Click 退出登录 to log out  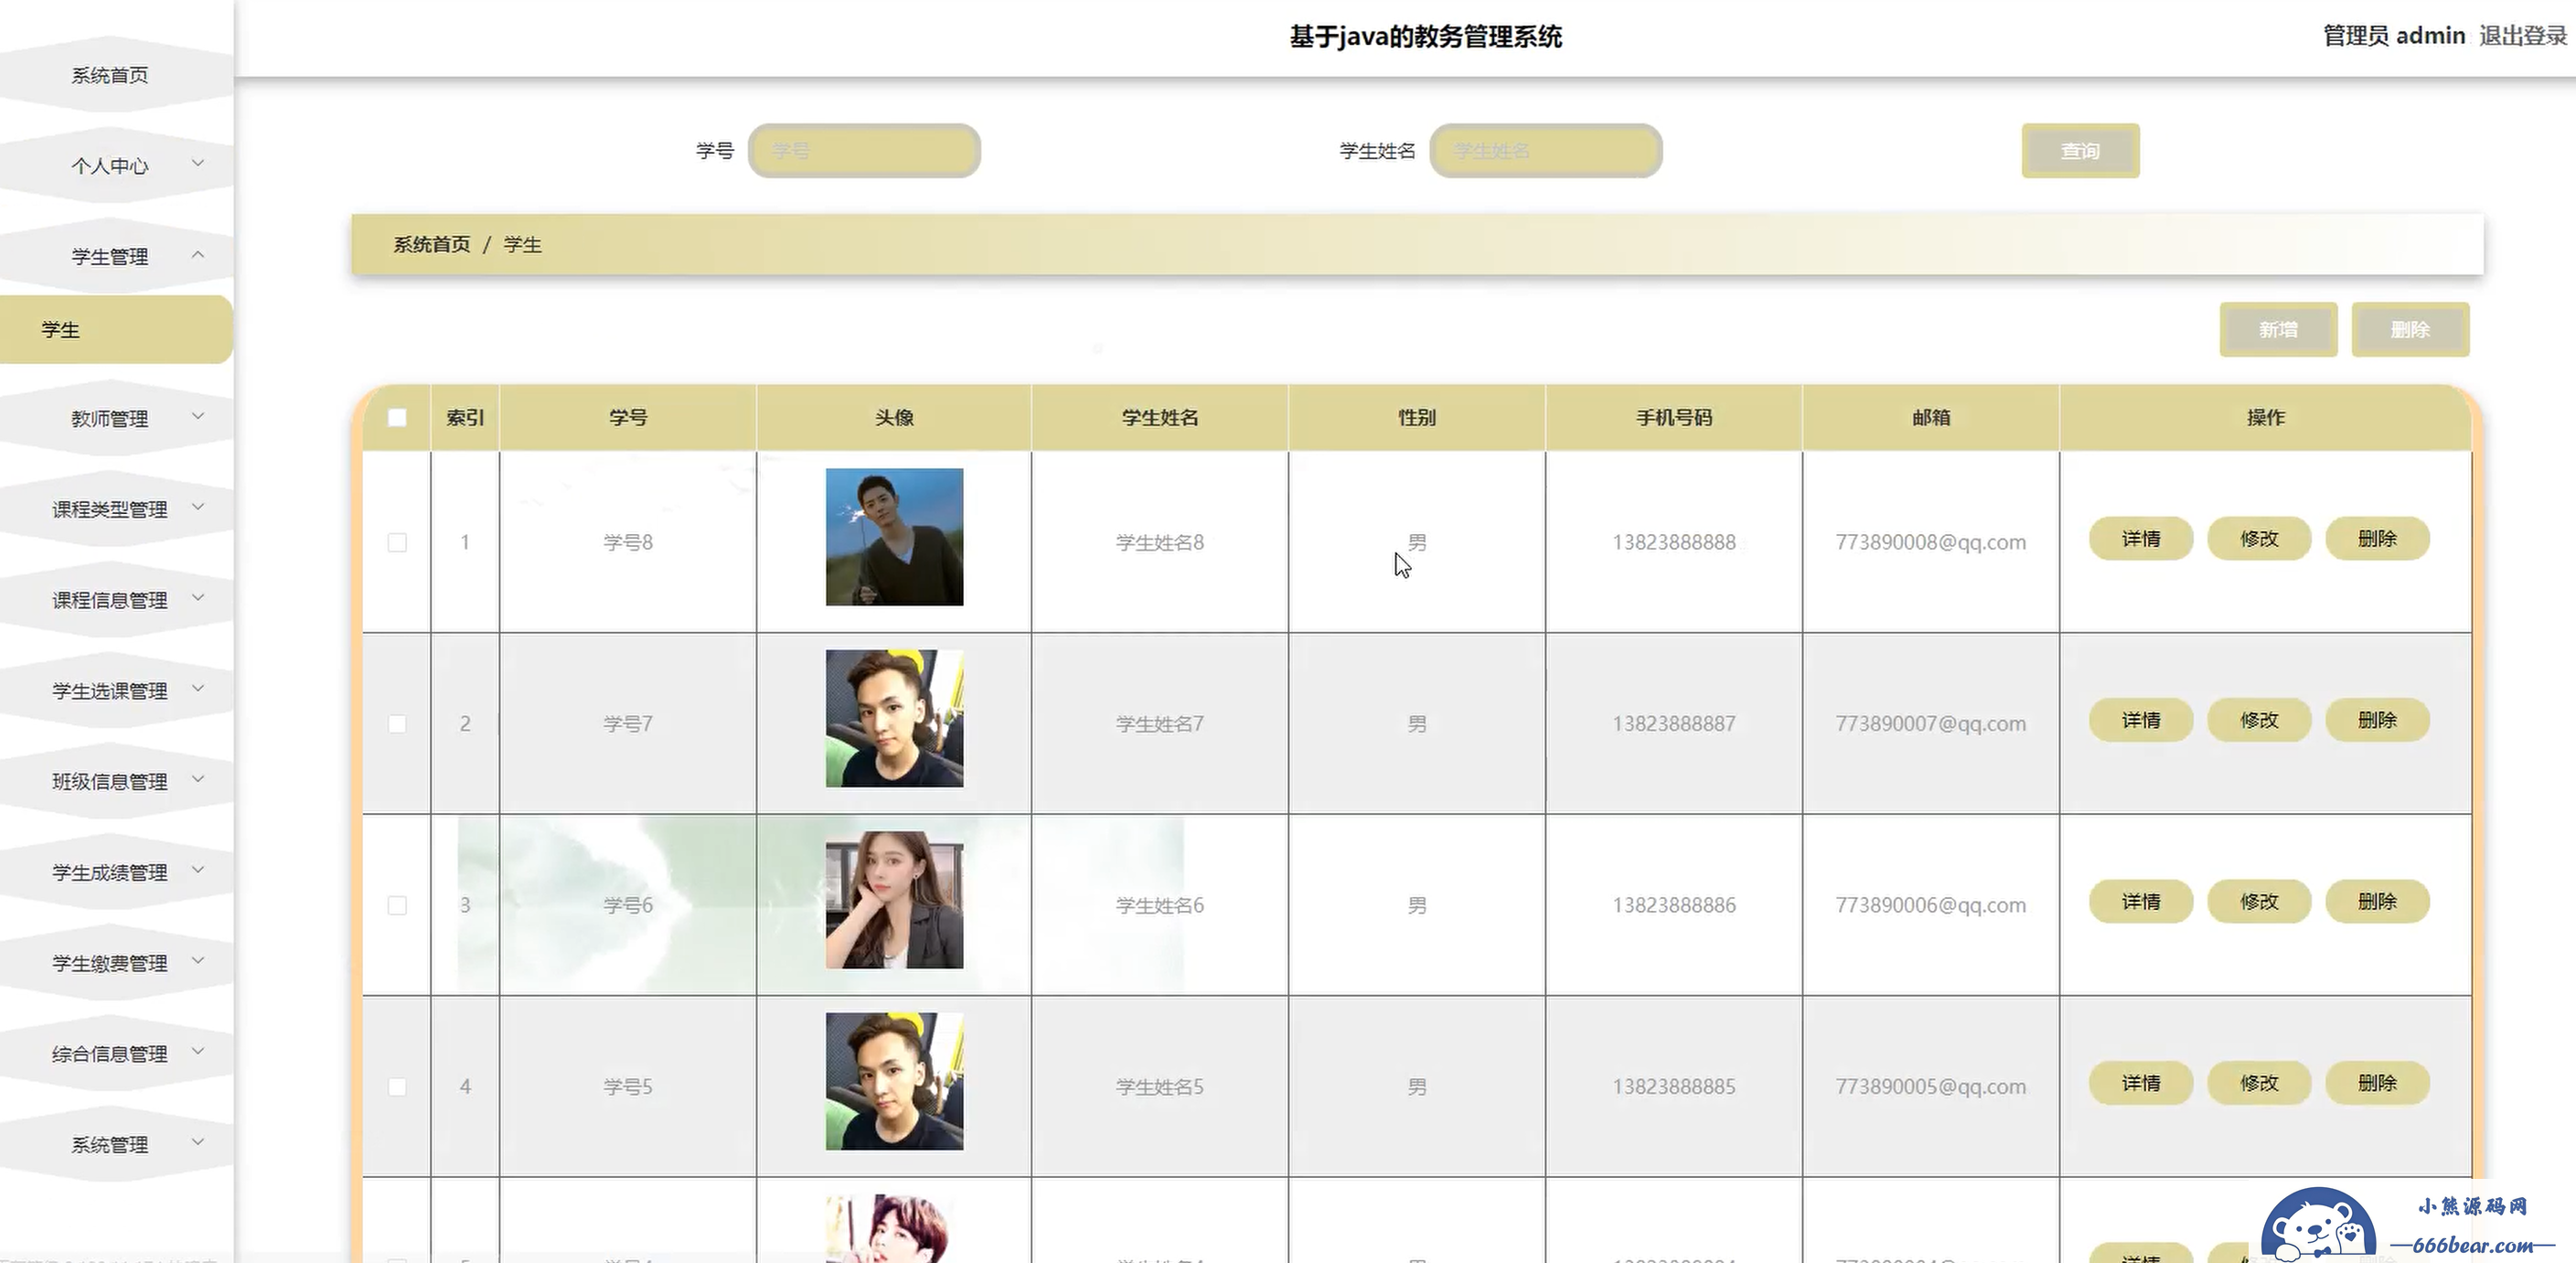2522,36
